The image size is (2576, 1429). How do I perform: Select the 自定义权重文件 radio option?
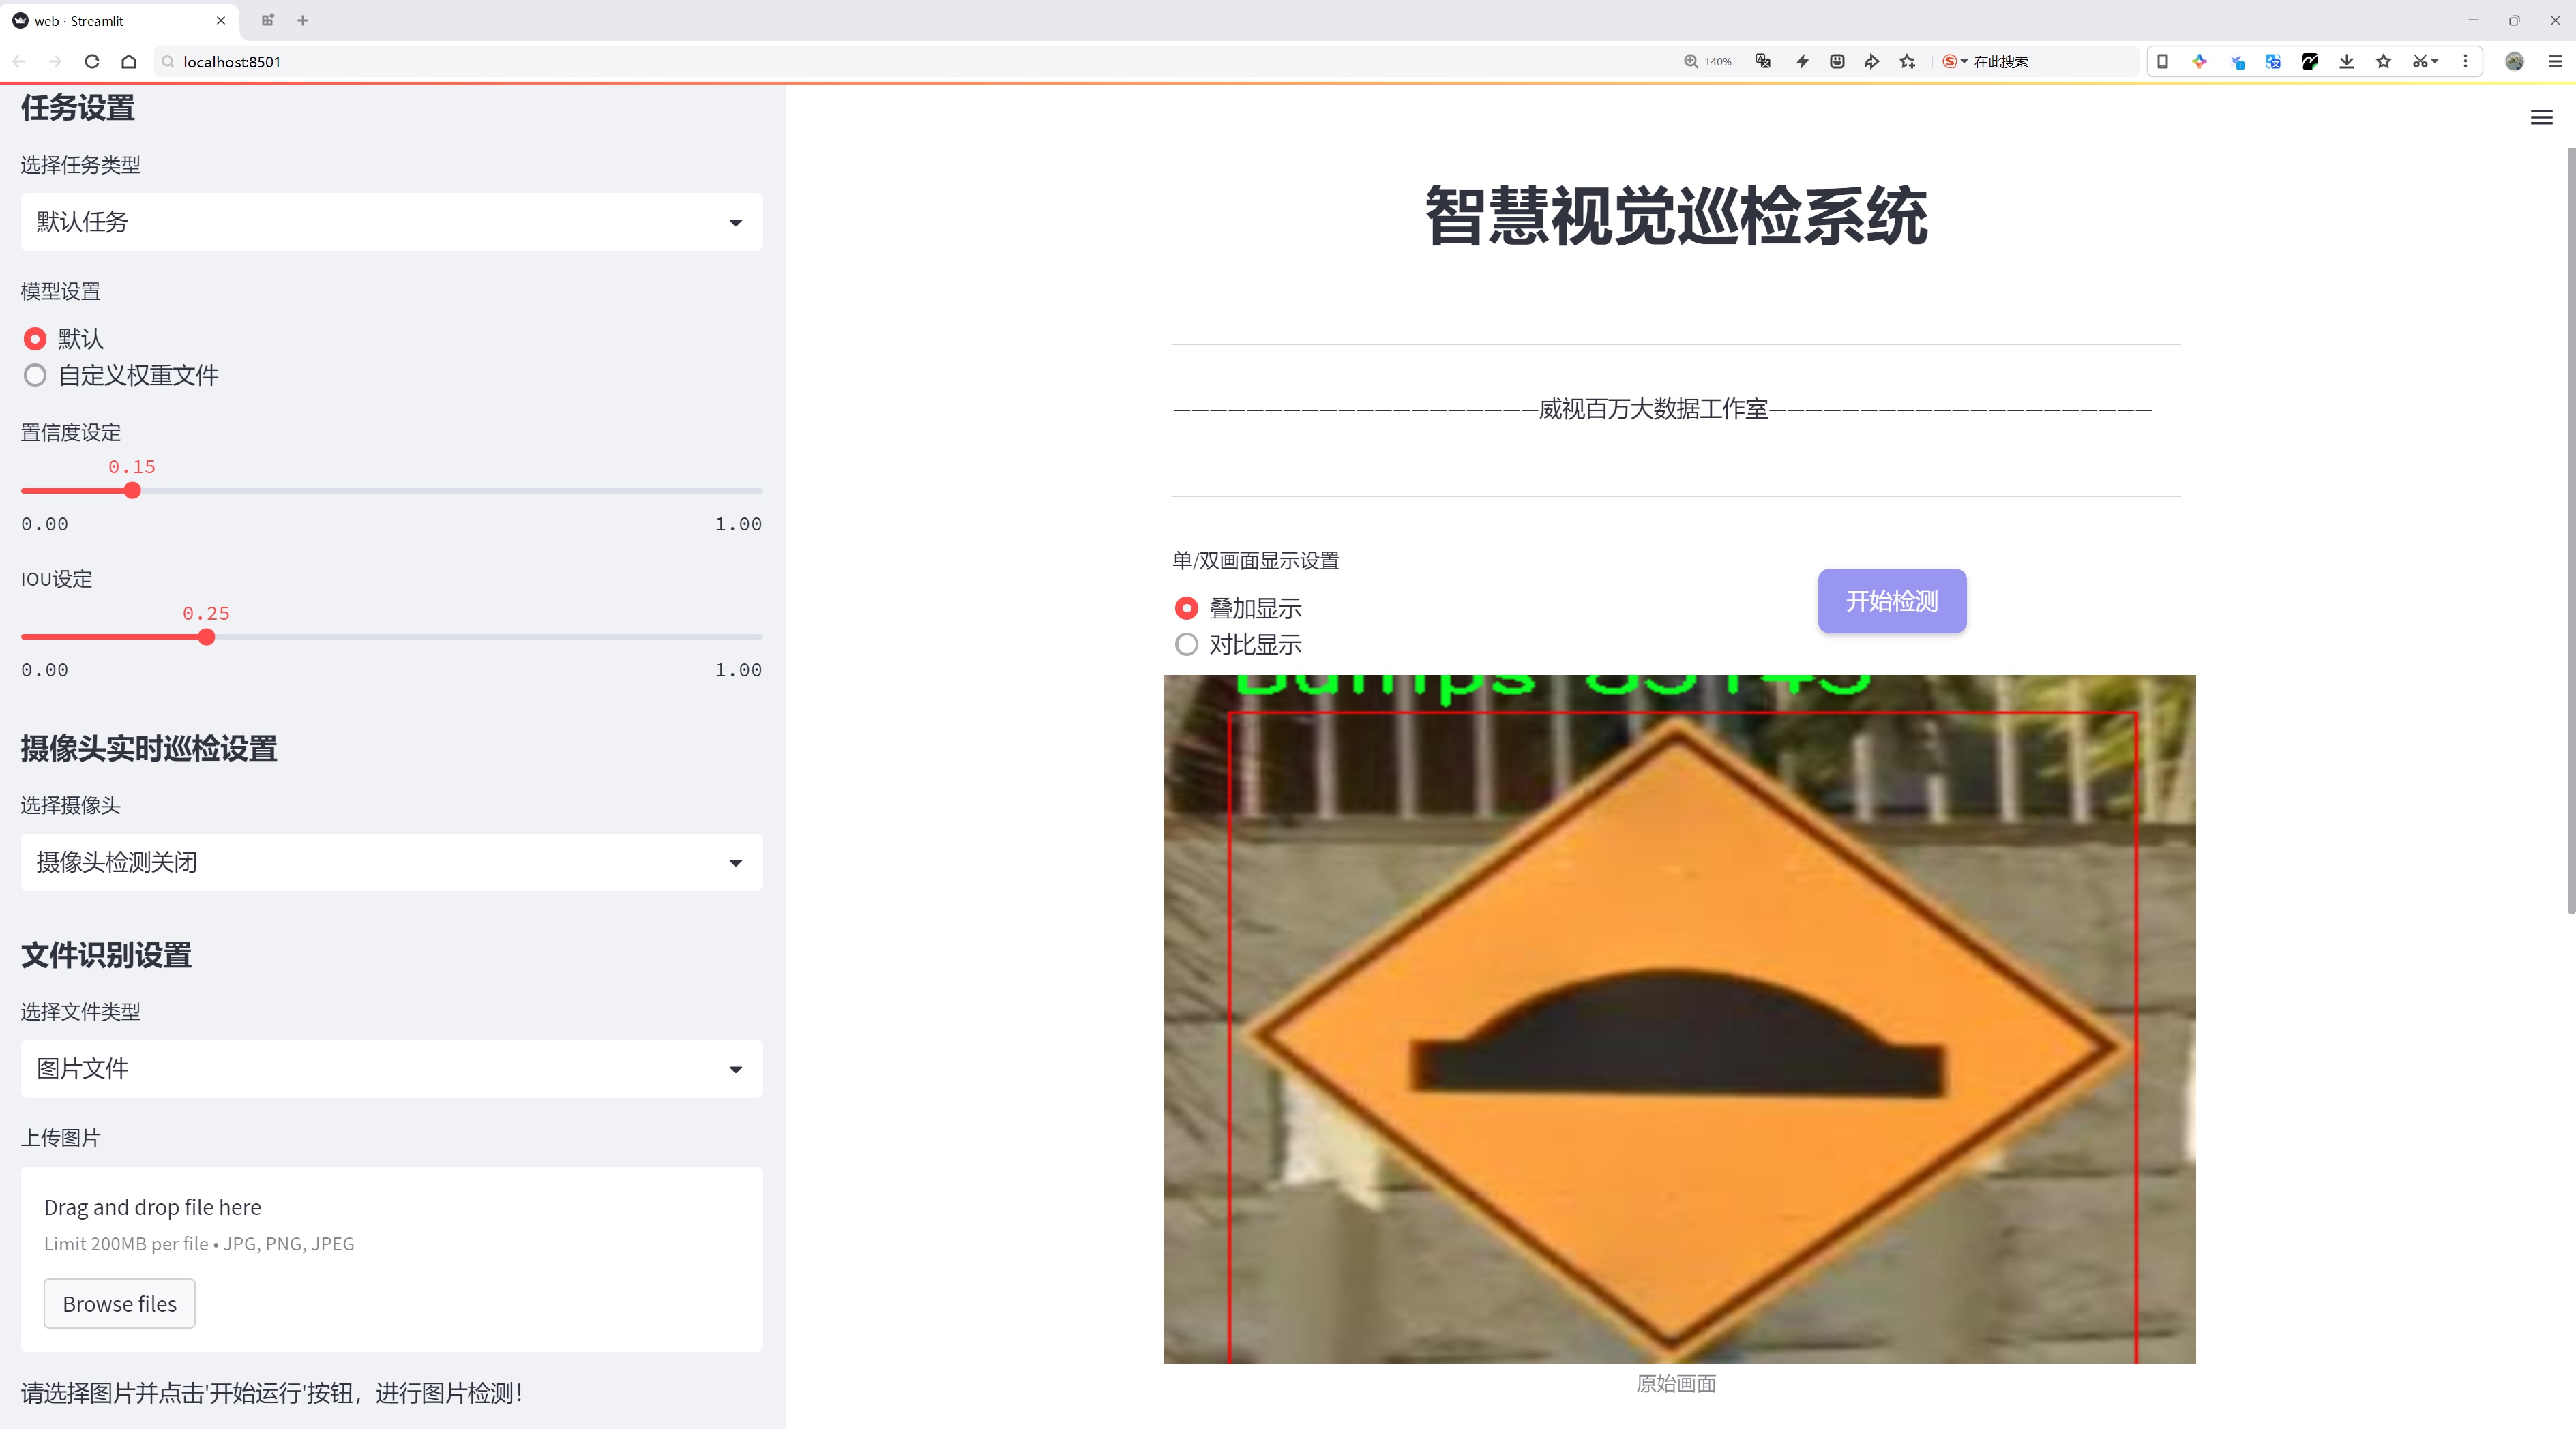tap(35, 376)
